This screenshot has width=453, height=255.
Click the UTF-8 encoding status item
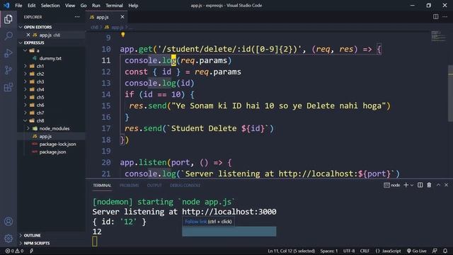pos(349,251)
